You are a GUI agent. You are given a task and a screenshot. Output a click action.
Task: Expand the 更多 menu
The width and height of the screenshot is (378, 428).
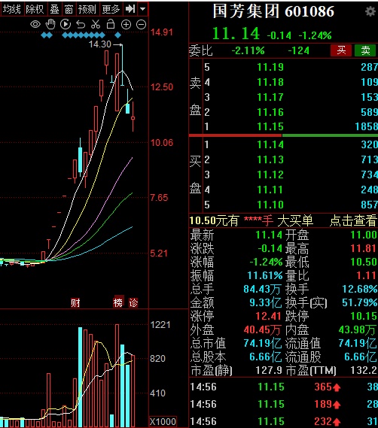(111, 9)
